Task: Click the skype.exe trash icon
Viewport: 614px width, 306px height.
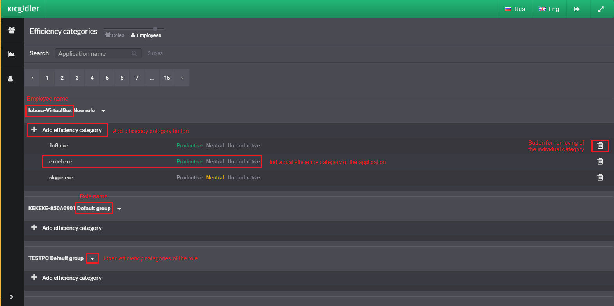Action: tap(600, 177)
